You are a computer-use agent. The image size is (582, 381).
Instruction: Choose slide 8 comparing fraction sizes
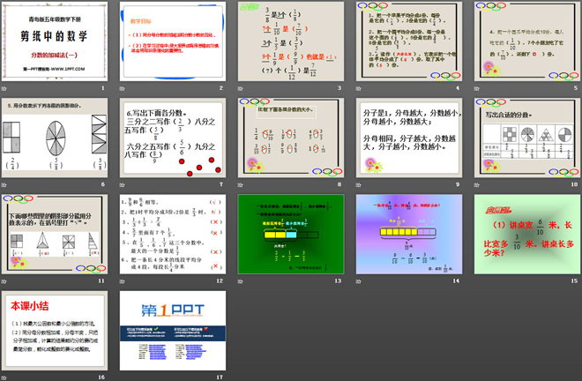tap(288, 138)
